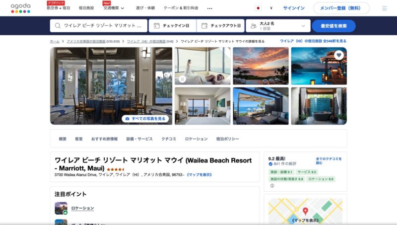Screen dimensions: 397x225
Task: Select the 設備・サービス tab
Action: pyautogui.click(x=139, y=139)
